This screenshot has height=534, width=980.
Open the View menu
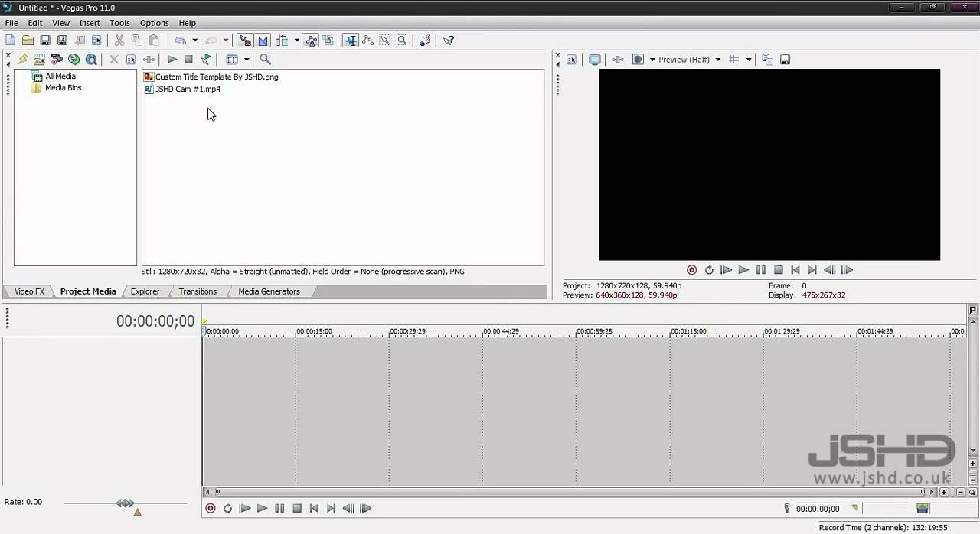(x=60, y=23)
